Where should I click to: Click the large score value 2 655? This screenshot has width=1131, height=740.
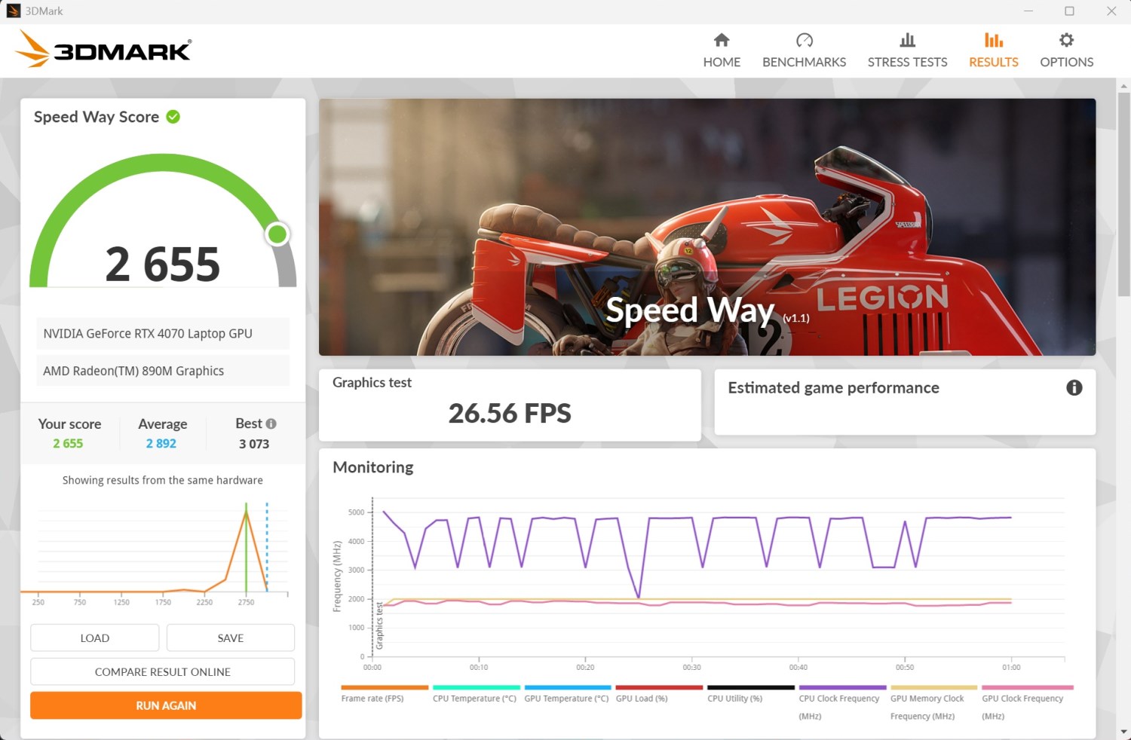tap(162, 264)
